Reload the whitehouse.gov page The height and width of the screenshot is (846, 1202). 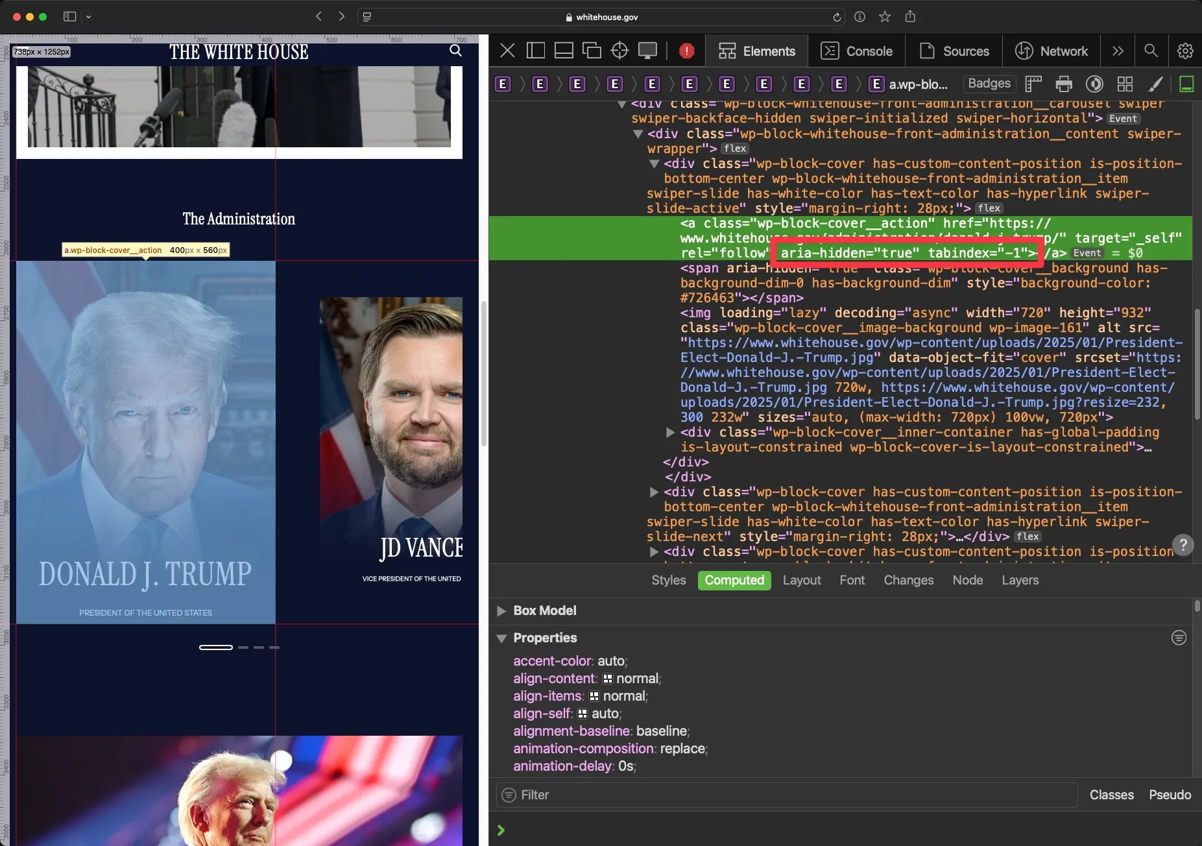837,17
